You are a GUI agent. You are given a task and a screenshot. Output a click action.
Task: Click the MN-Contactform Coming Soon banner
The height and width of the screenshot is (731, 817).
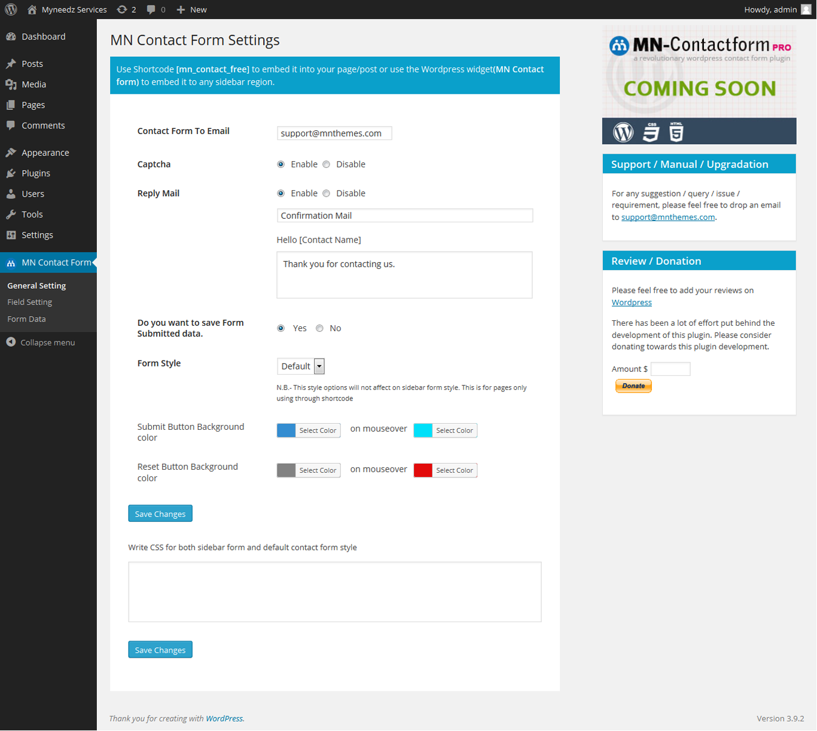click(699, 85)
